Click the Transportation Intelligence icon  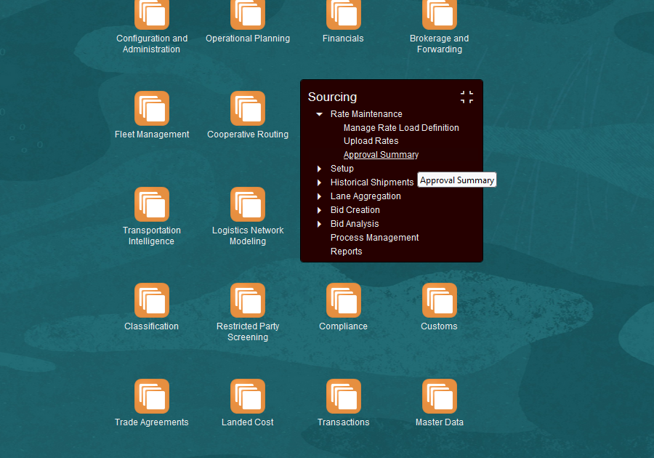(152, 204)
